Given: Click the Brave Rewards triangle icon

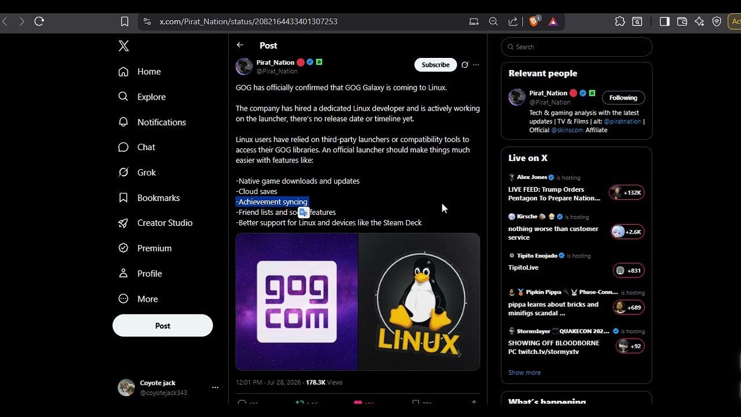Looking at the screenshot, I should [553, 21].
